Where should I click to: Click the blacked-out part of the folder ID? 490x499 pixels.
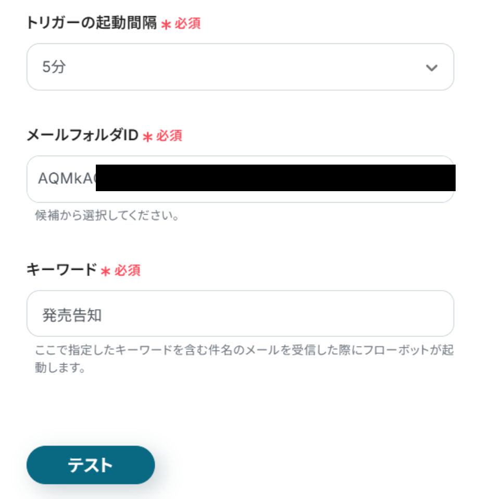point(276,178)
